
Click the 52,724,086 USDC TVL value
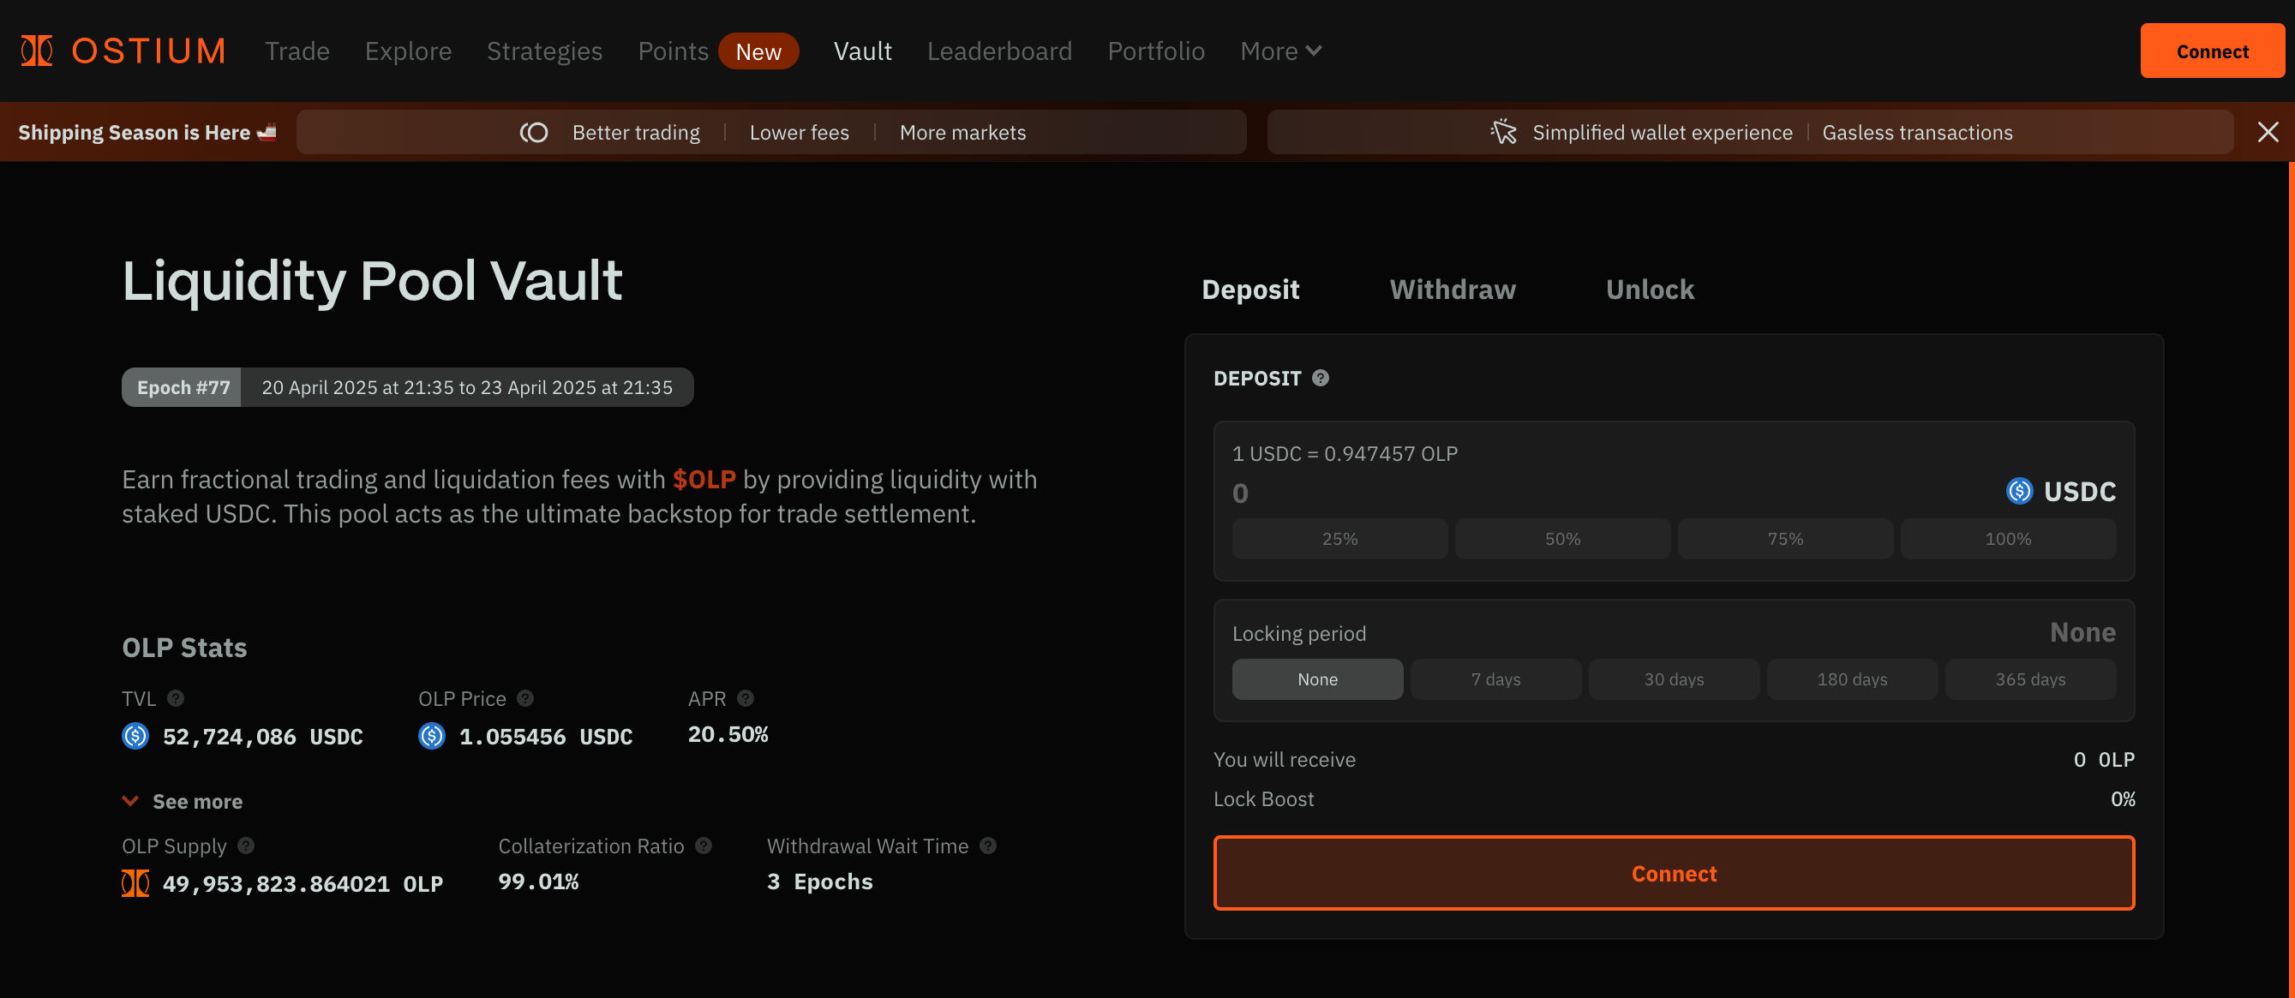click(263, 736)
